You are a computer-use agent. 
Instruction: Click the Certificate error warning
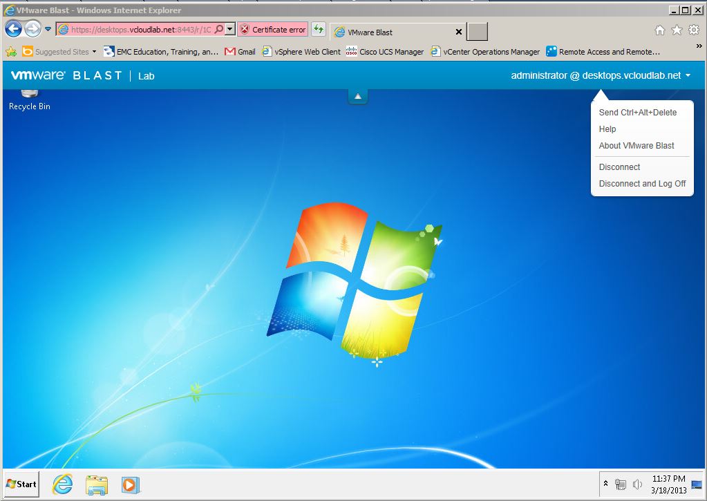click(273, 30)
